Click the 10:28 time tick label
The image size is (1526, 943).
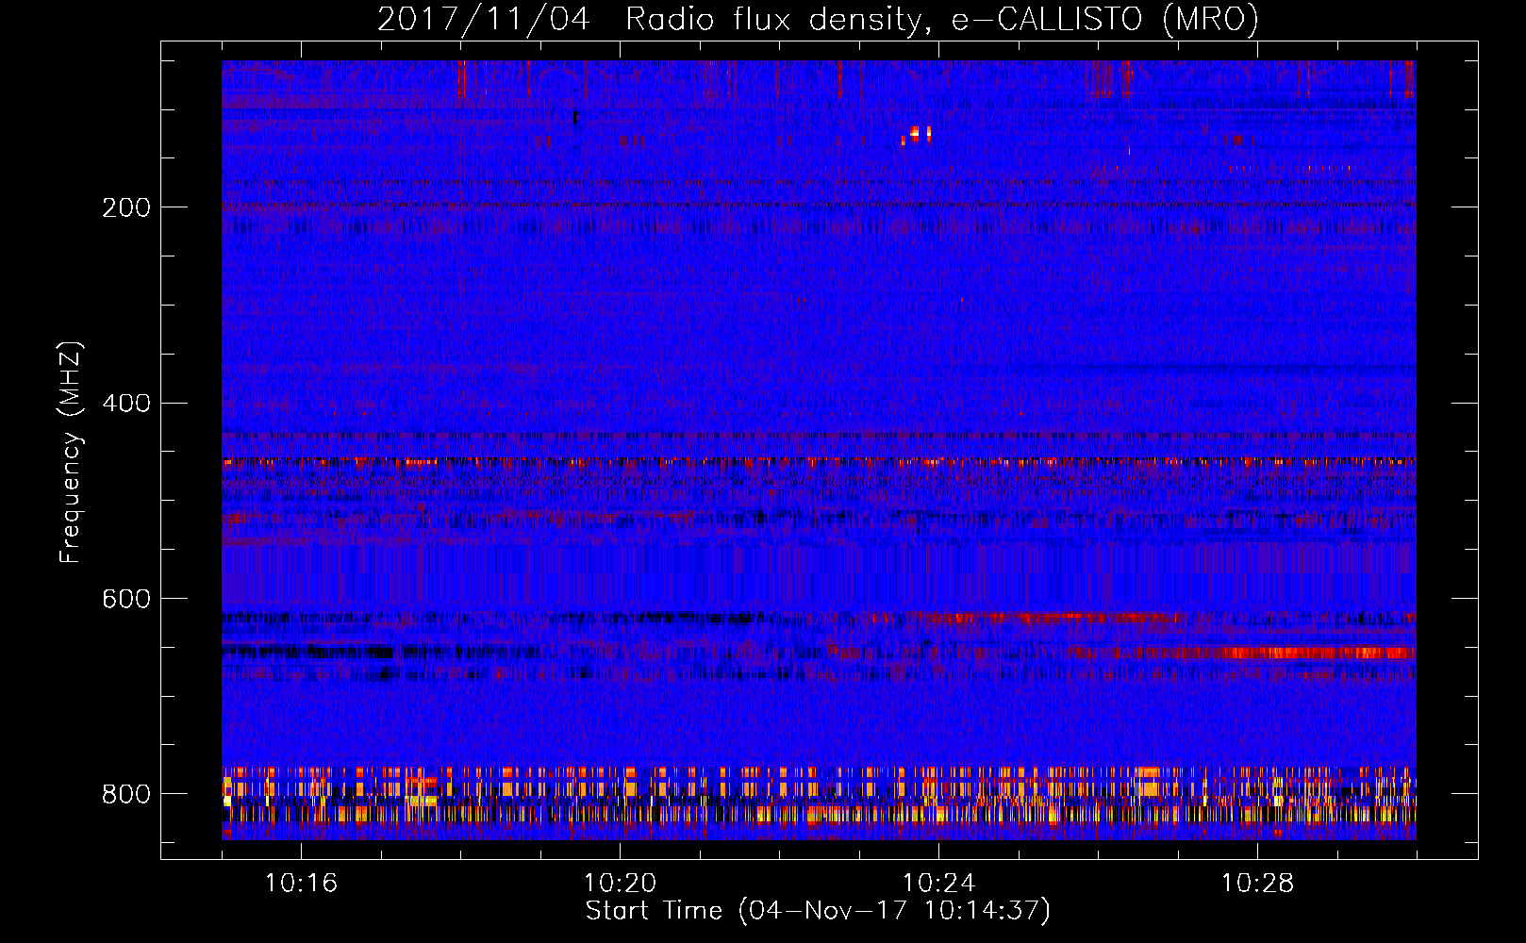coord(1257,883)
